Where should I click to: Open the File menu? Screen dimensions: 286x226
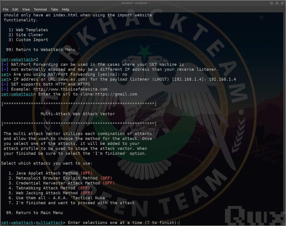point(5,9)
